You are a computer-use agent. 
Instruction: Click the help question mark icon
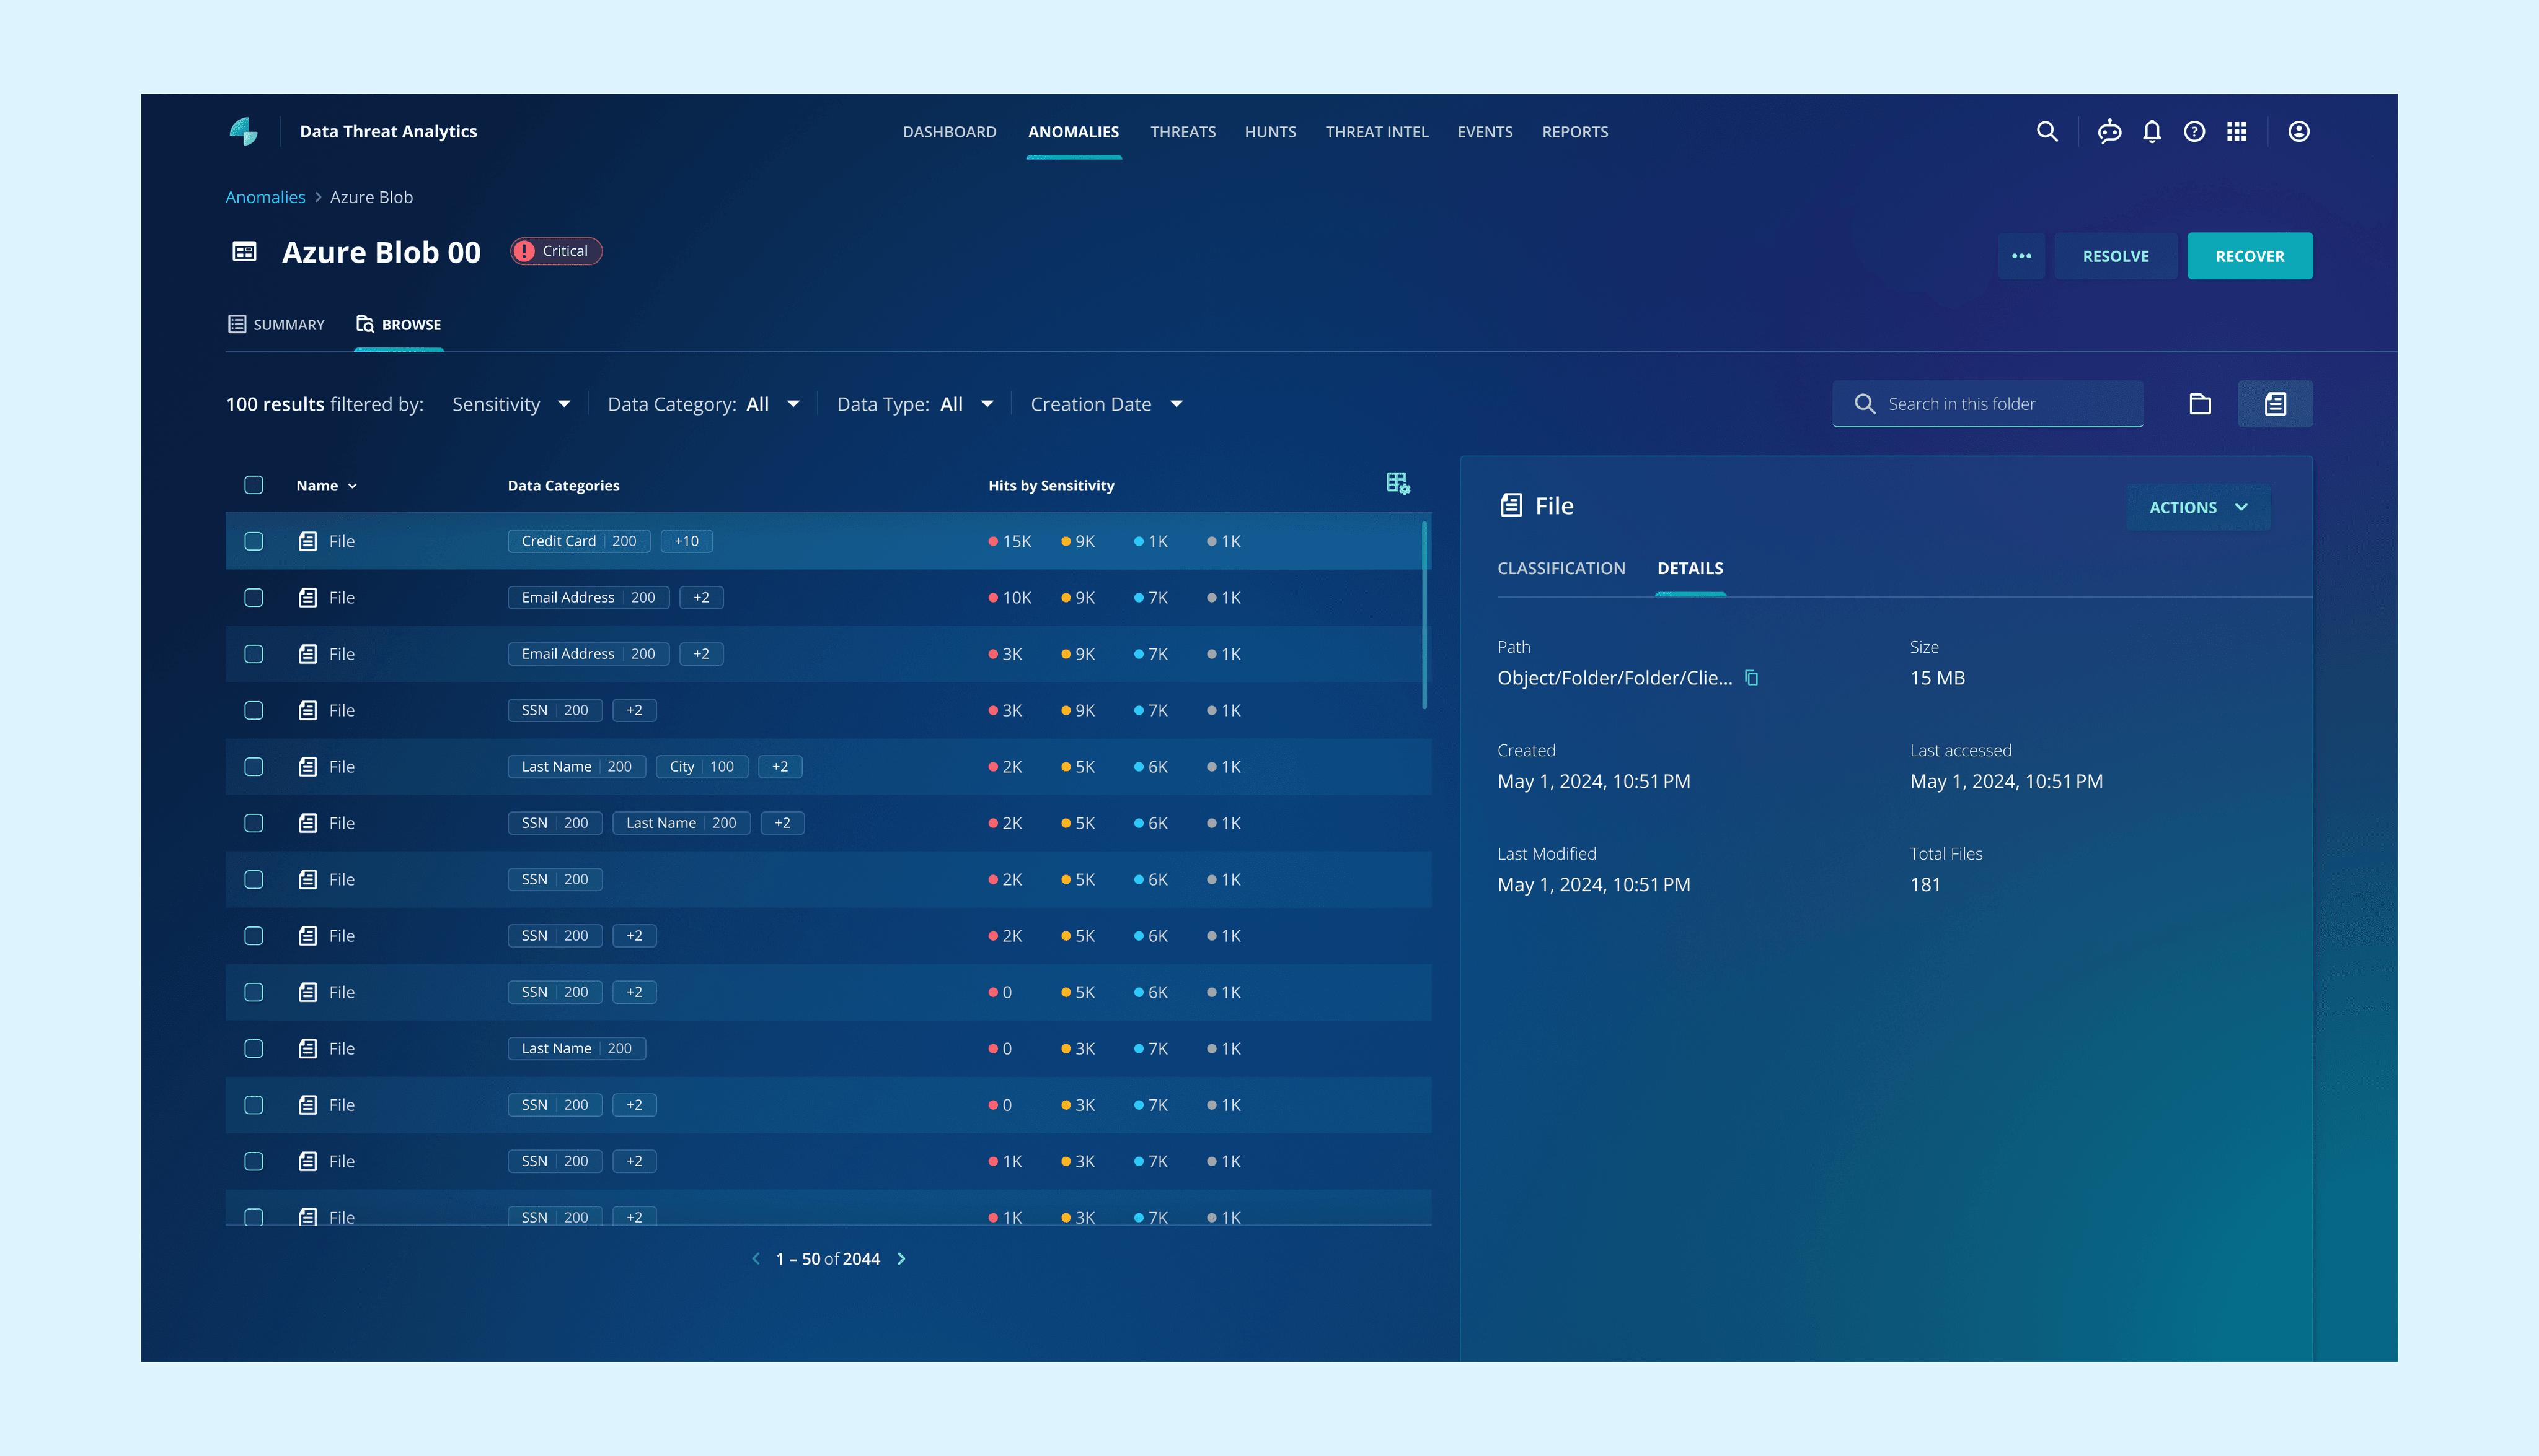click(x=2194, y=131)
